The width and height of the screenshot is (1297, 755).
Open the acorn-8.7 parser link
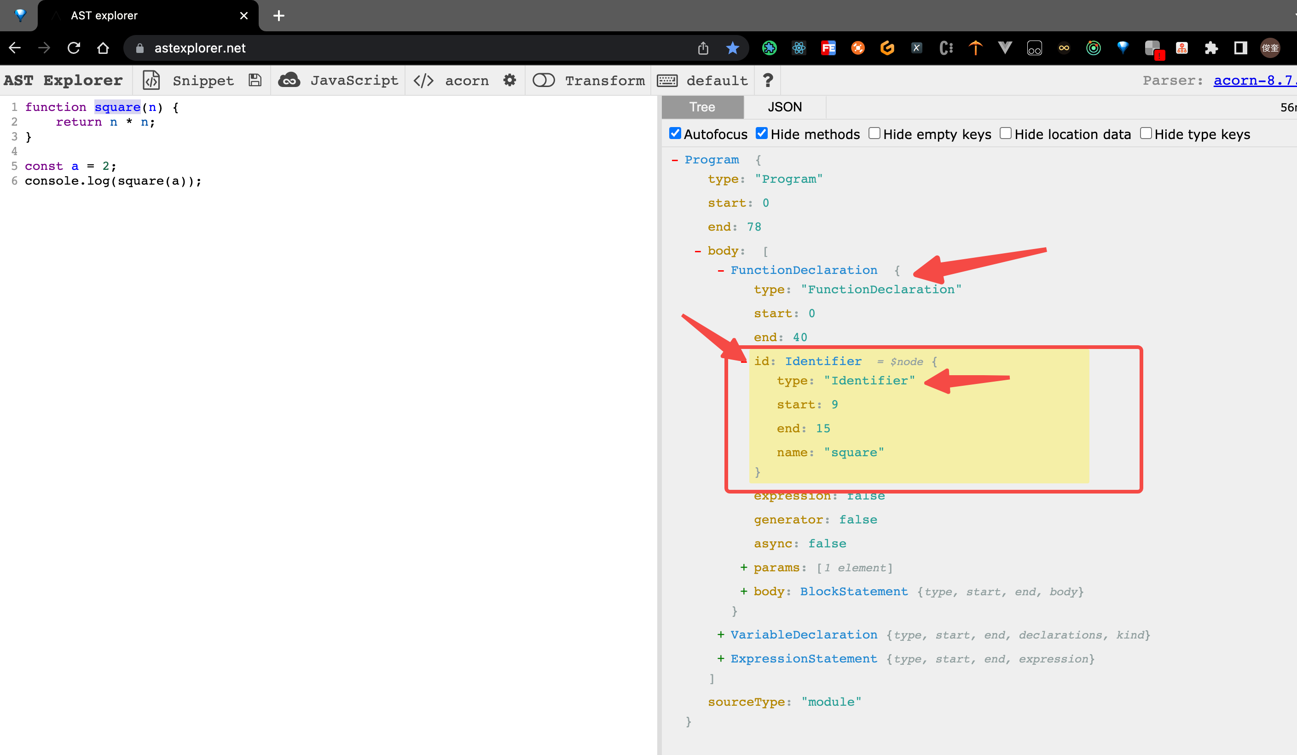(x=1254, y=80)
